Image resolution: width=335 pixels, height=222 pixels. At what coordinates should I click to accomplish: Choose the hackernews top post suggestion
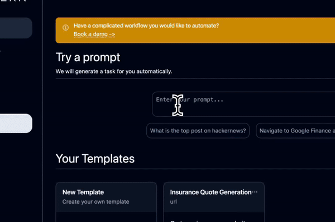pos(198,131)
